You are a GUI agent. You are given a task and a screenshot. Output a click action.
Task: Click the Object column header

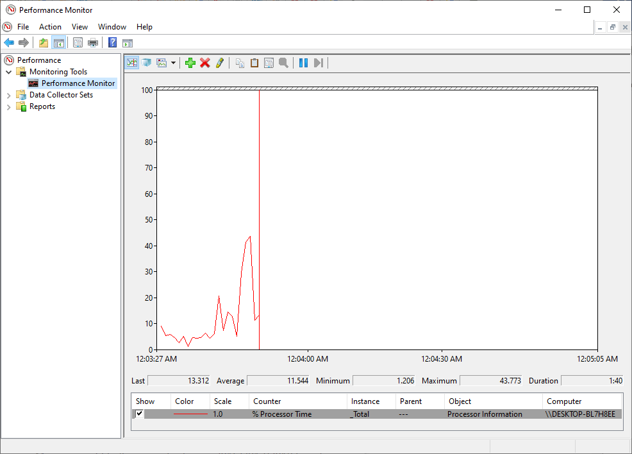pos(494,401)
